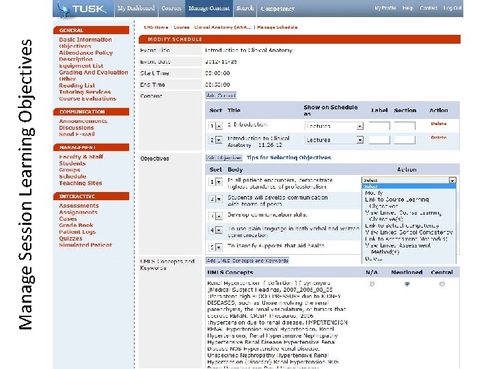Open Simulated Patient link

85,245
